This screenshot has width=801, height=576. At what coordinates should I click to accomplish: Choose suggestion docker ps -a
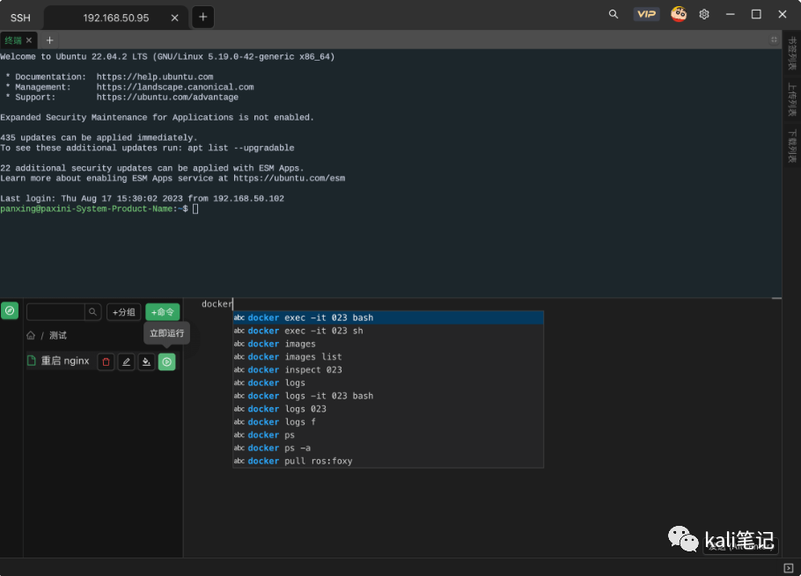pyautogui.click(x=388, y=448)
